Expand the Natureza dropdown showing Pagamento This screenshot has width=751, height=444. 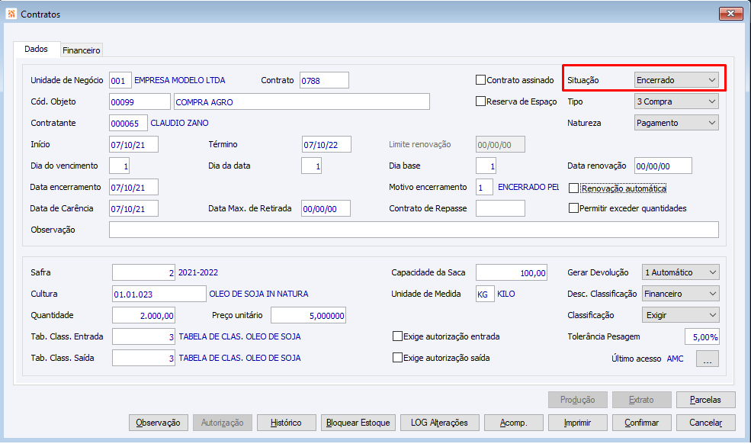[676, 123]
